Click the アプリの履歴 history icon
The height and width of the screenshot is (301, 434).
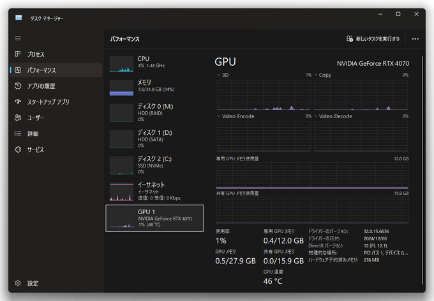pos(18,86)
